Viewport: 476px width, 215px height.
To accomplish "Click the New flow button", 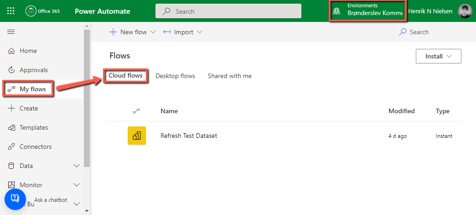I will (x=133, y=32).
